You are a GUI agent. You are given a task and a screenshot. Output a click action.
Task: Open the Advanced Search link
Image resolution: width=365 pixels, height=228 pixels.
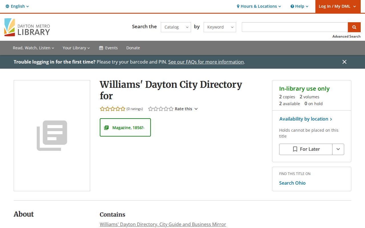click(x=346, y=36)
